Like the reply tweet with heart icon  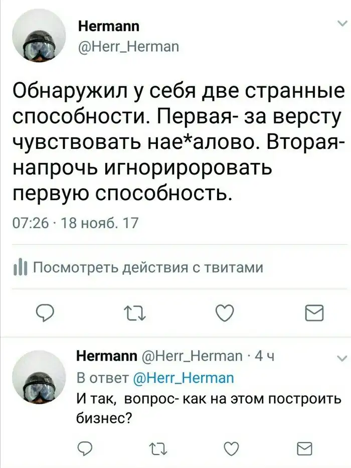pos(232,448)
